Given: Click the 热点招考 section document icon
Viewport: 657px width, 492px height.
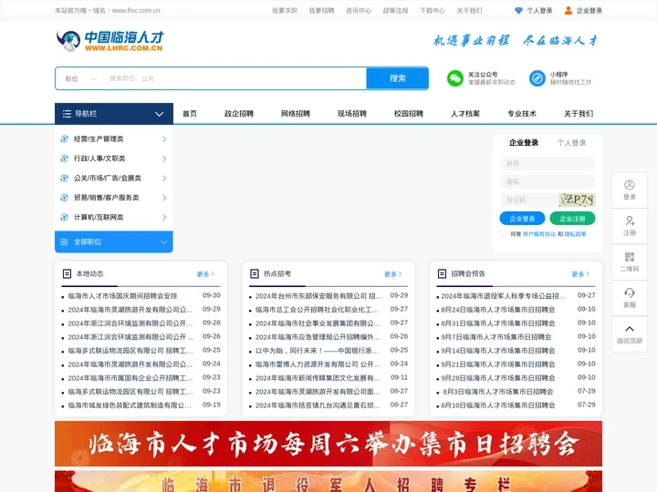Looking at the screenshot, I should [254, 273].
